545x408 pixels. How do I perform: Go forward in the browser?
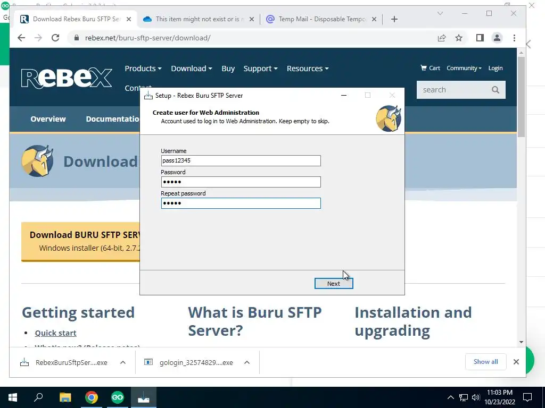(38, 38)
